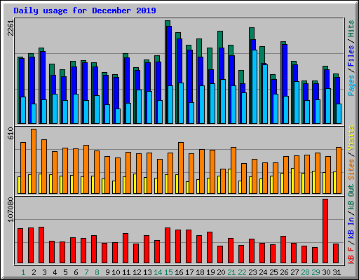Click the tallest orange Sites bar for day 2
This screenshot has height=280, width=359.
tap(34, 161)
